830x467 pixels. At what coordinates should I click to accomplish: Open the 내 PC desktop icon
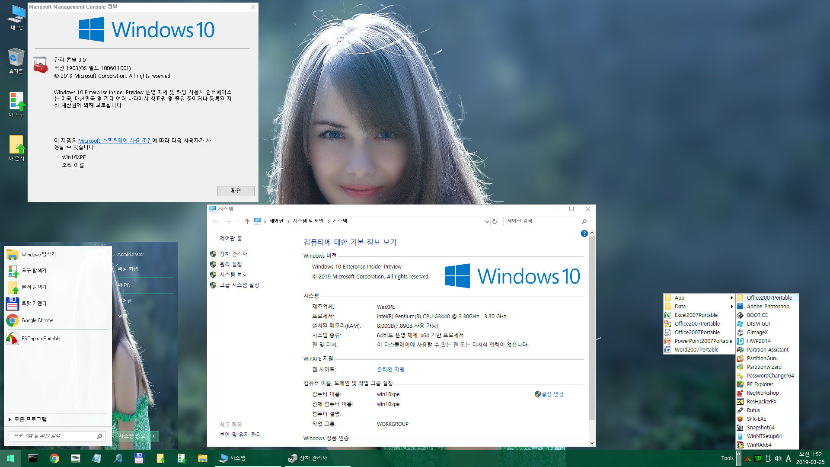(x=16, y=17)
